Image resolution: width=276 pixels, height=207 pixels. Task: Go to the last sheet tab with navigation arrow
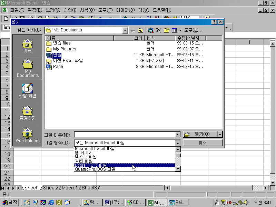click(x=19, y=188)
